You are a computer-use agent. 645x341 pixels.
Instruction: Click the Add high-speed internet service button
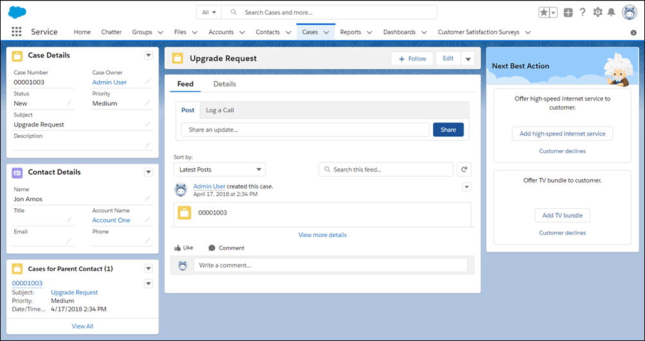click(562, 133)
